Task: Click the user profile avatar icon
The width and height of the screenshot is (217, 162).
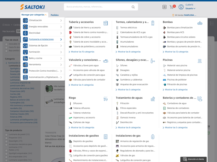Action: click(181, 7)
